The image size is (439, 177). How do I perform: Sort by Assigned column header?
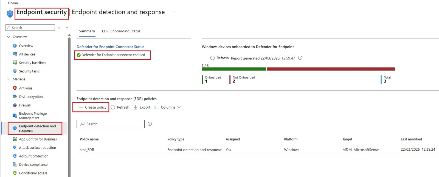[233, 139]
